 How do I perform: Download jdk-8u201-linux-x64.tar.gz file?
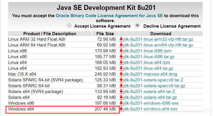click(x=148, y=68)
